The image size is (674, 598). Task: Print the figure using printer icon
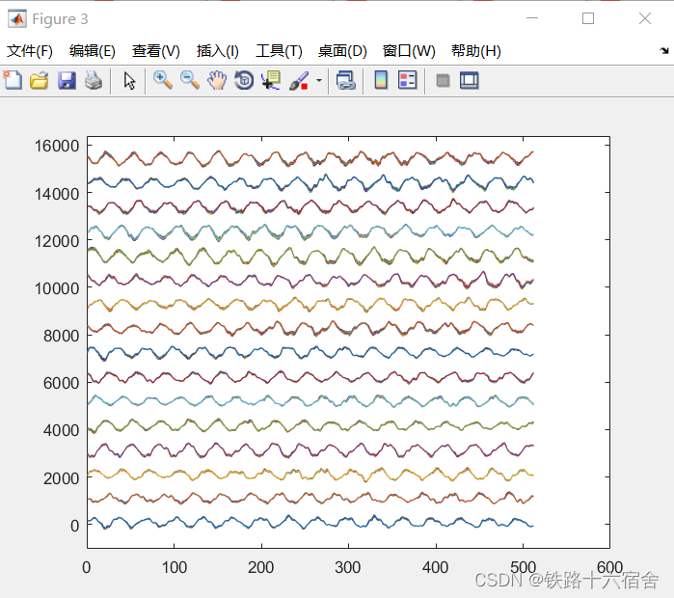(94, 80)
